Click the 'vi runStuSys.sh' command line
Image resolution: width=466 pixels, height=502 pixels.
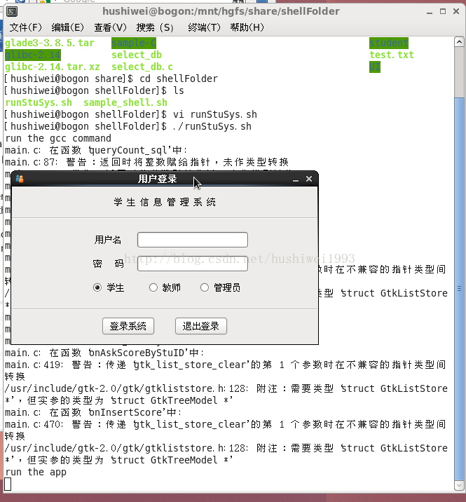click(131, 114)
